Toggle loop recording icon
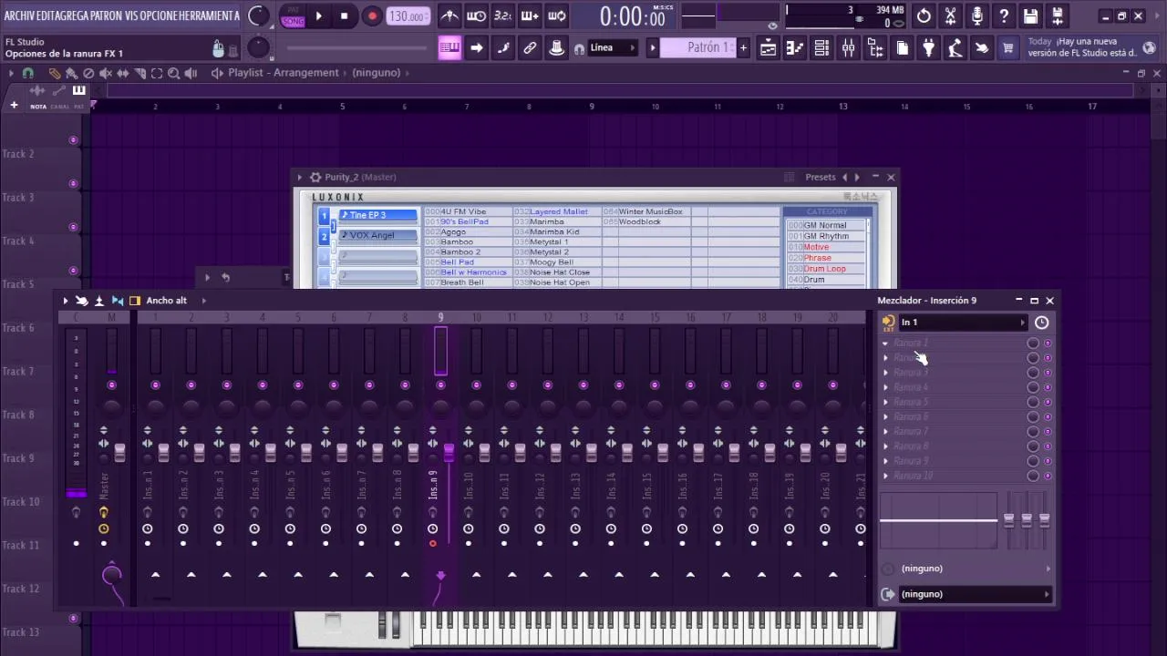Image resolution: width=1167 pixels, height=656 pixels. 557,16
